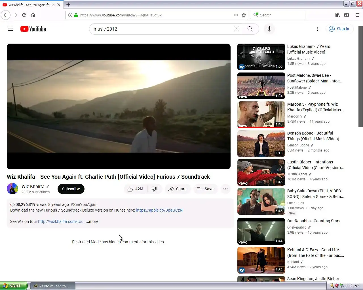Open Post Malone Sunflower thumbnail
The image size is (363, 290).
pos(261,86)
